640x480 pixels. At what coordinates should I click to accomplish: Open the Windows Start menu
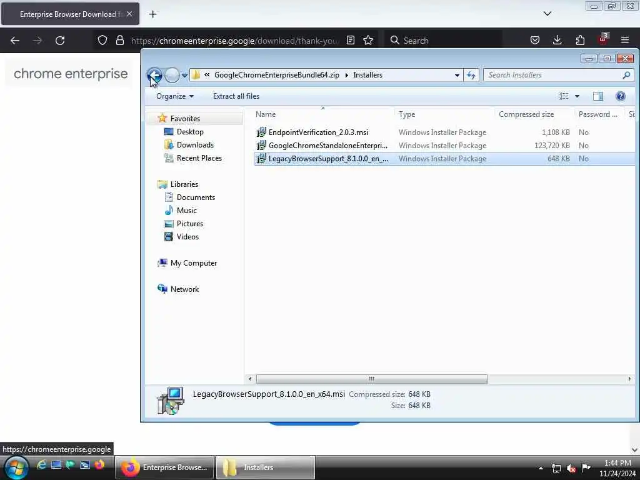point(16,467)
